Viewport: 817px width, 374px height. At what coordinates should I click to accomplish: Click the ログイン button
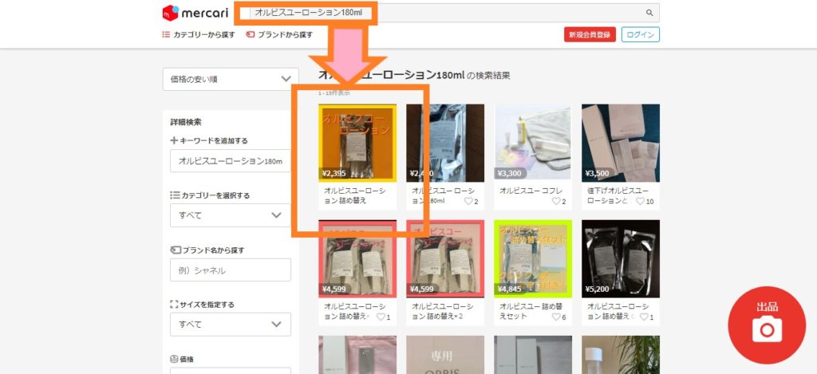click(641, 34)
